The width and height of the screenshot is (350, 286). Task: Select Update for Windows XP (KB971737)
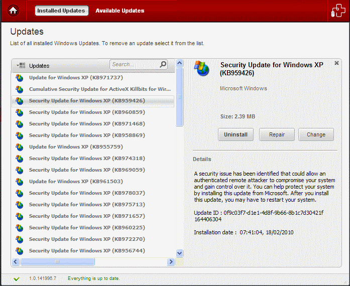93,78
